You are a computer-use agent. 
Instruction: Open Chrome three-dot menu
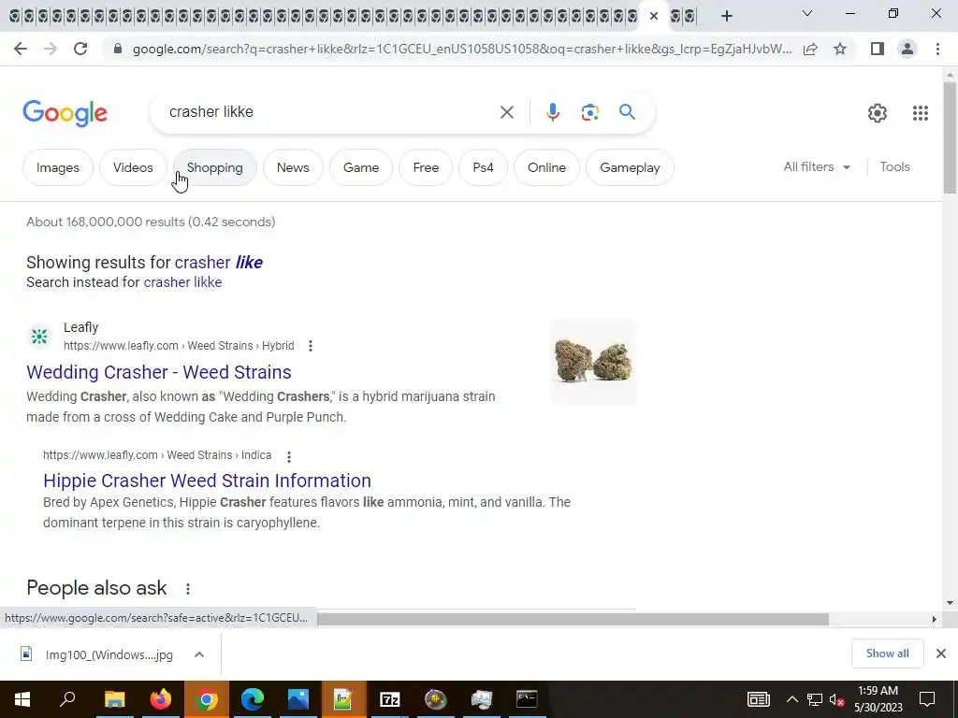937,49
